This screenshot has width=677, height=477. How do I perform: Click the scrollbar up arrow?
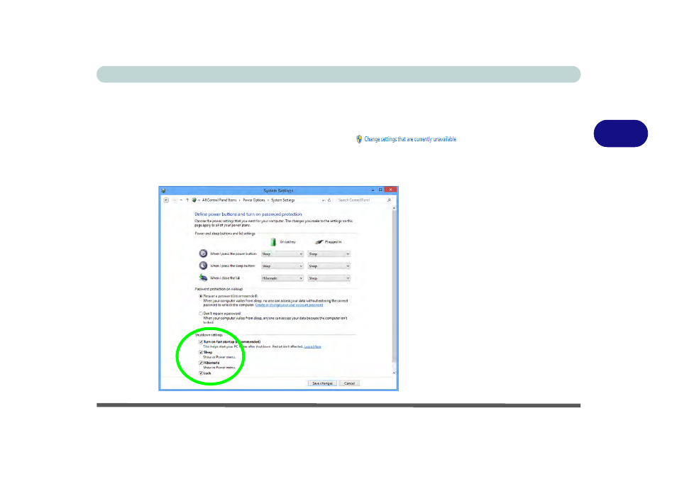[394, 208]
